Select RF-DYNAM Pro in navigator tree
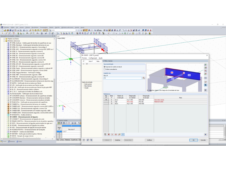This screenshot has height=169, width=226. (21, 115)
